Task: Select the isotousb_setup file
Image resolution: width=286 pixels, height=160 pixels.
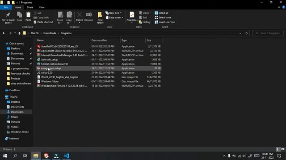Action: tap(99, 60)
